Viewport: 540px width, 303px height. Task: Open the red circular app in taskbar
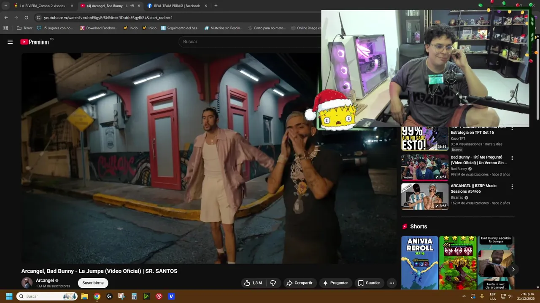(159, 296)
